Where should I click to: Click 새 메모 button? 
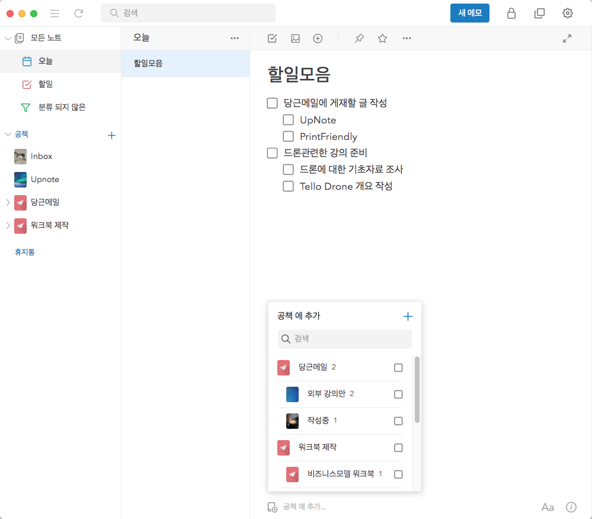point(470,13)
